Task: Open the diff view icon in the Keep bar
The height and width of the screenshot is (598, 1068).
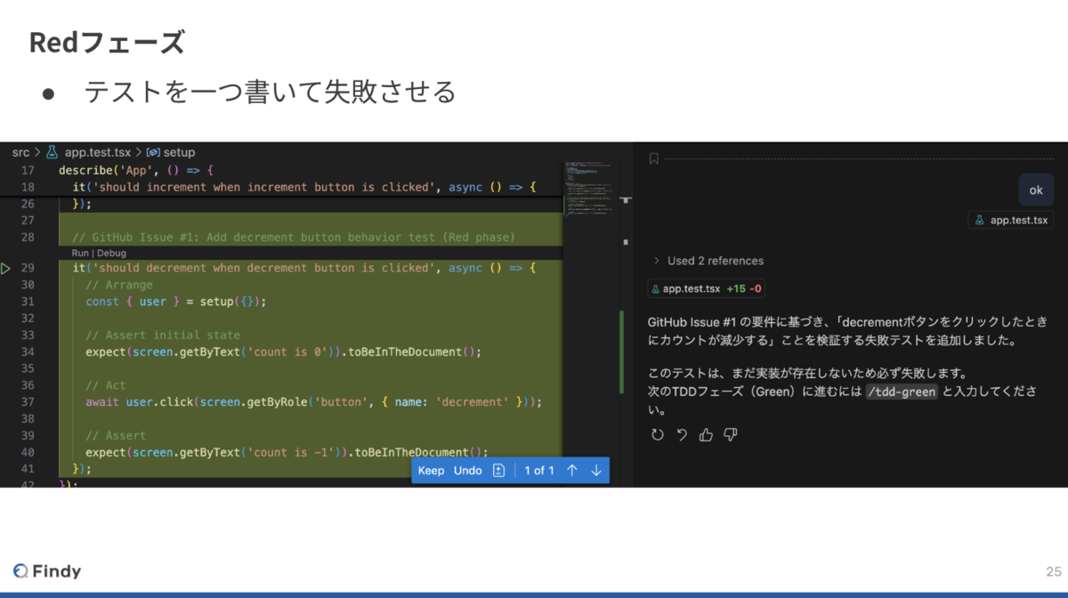Action: pyautogui.click(x=498, y=470)
